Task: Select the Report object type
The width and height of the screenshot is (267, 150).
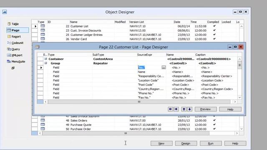Action: 14,37
